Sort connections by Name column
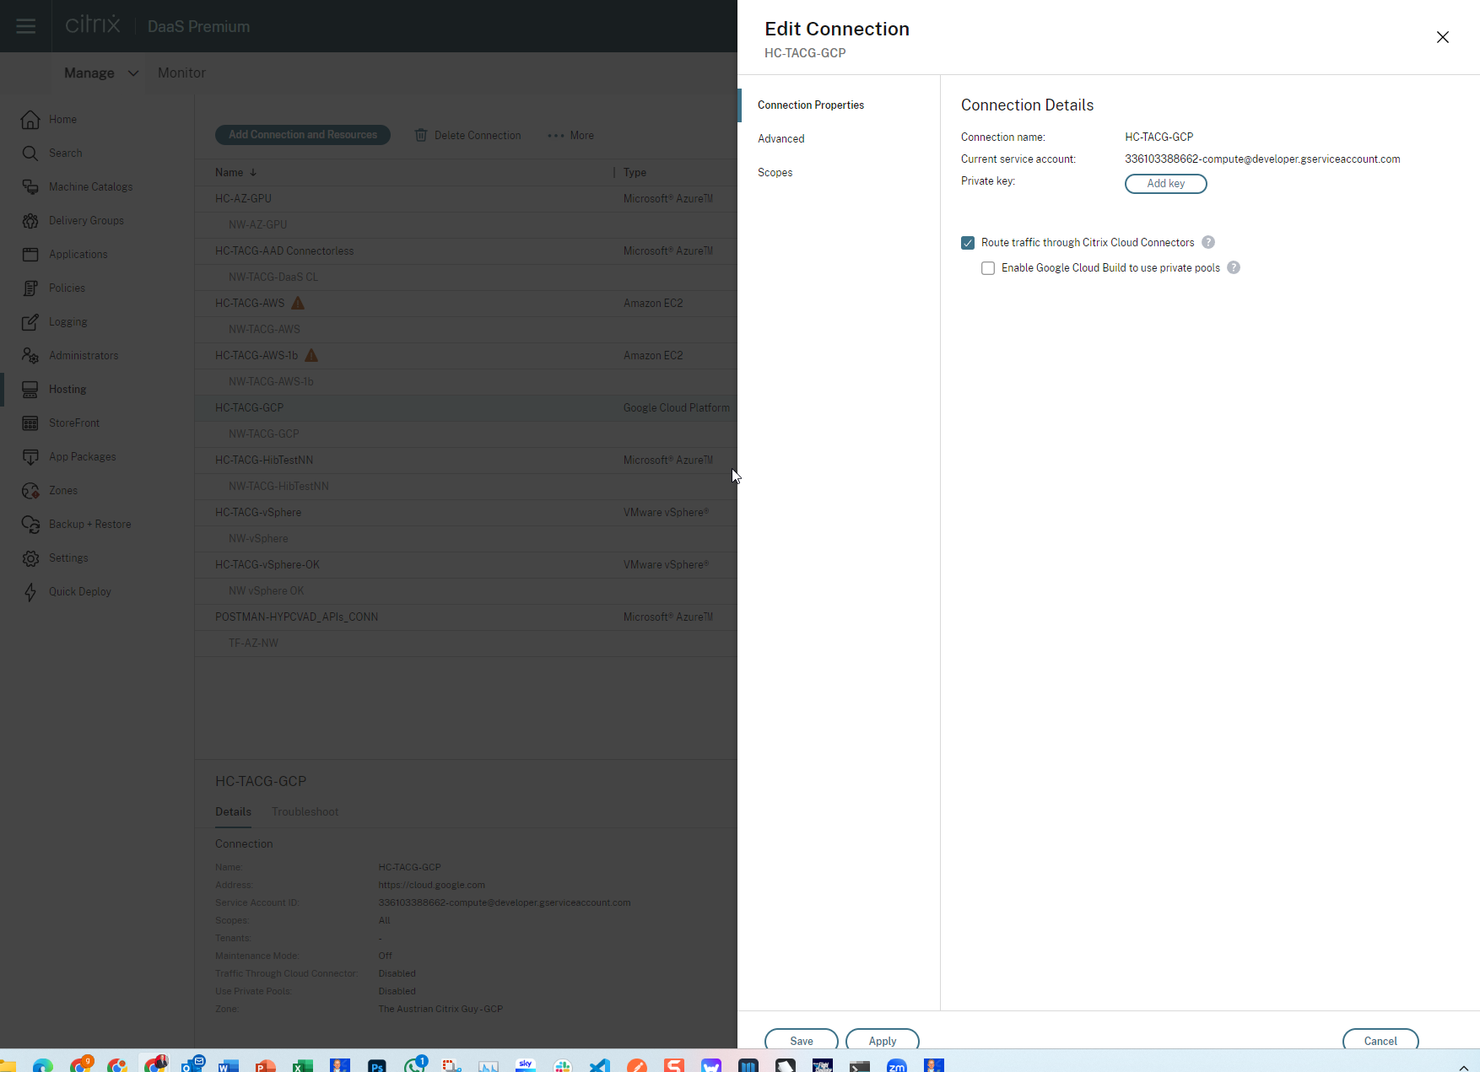1480x1072 pixels. tap(236, 172)
